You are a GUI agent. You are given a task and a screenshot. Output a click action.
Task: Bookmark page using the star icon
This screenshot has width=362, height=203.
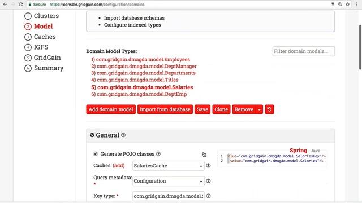coord(347,4)
